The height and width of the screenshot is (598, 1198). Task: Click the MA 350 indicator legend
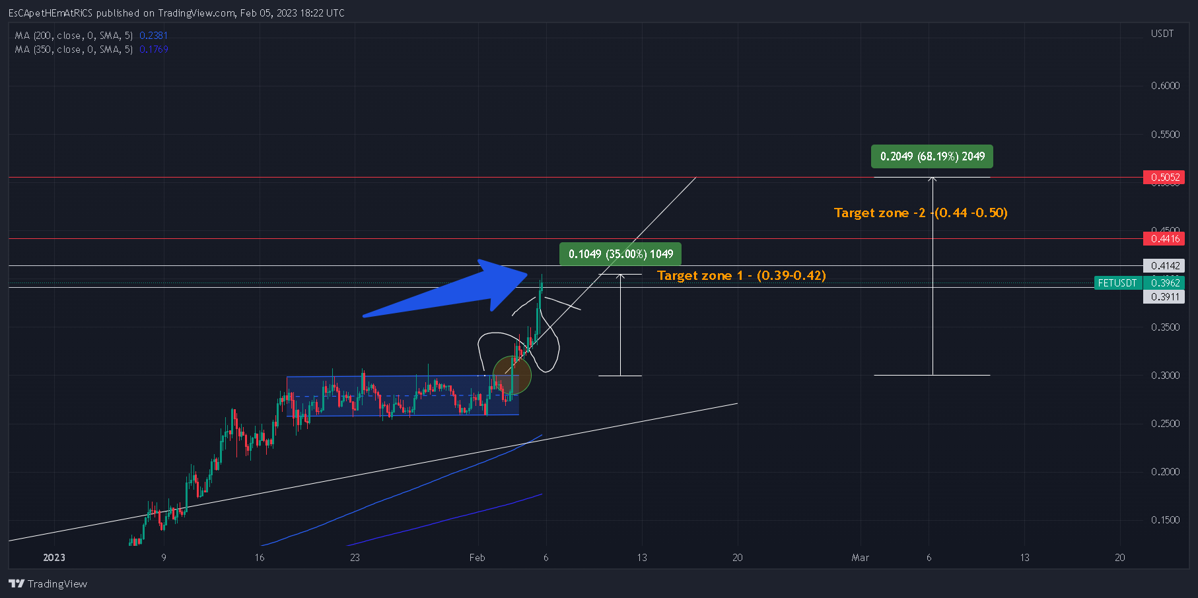pos(74,50)
